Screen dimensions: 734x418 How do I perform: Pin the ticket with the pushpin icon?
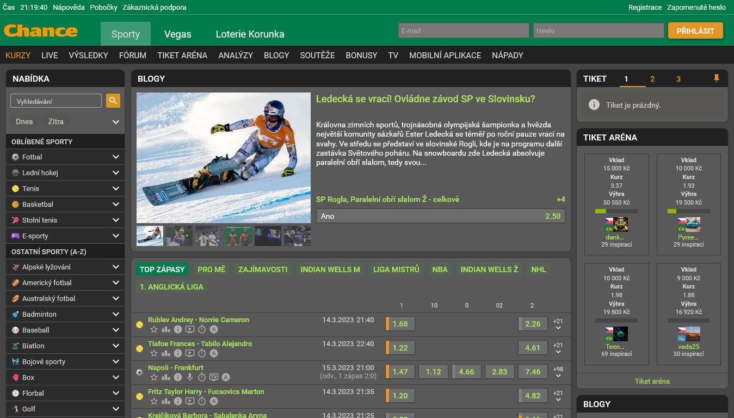click(716, 79)
